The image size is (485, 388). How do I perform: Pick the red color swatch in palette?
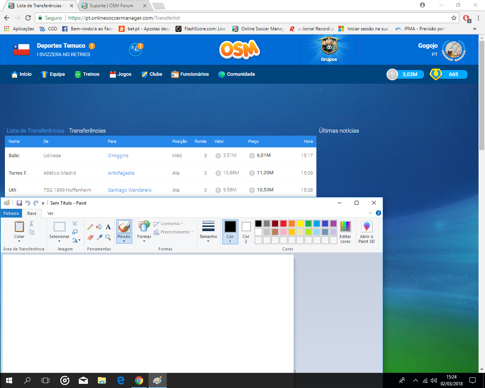click(283, 224)
